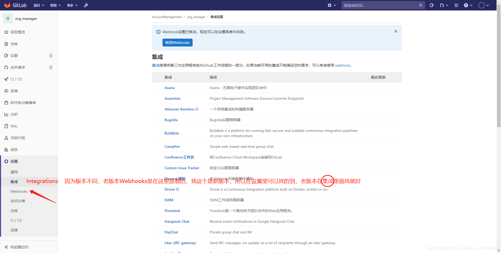Viewport: 501px width, 253px height.
Task: Open the issues icon in top bar
Action: pos(432,5)
